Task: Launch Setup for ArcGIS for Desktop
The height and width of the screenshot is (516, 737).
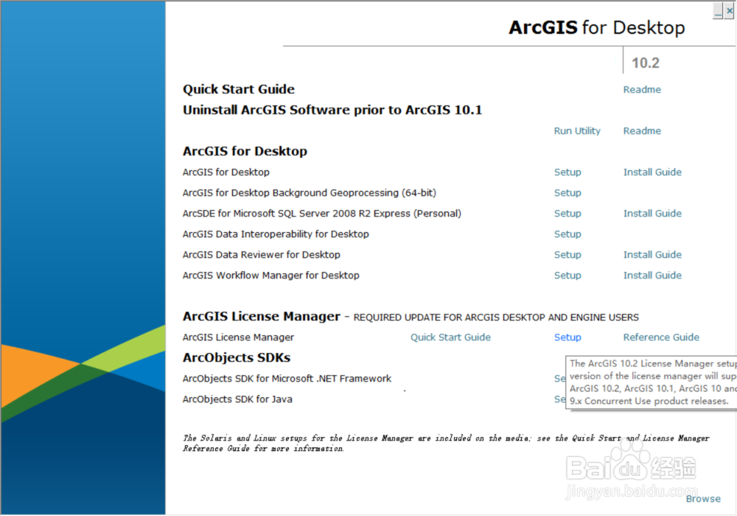Action: (x=567, y=172)
